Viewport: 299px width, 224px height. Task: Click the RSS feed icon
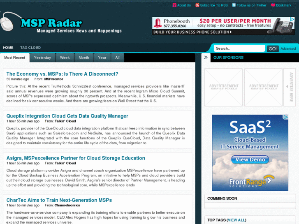(x=197, y=5)
